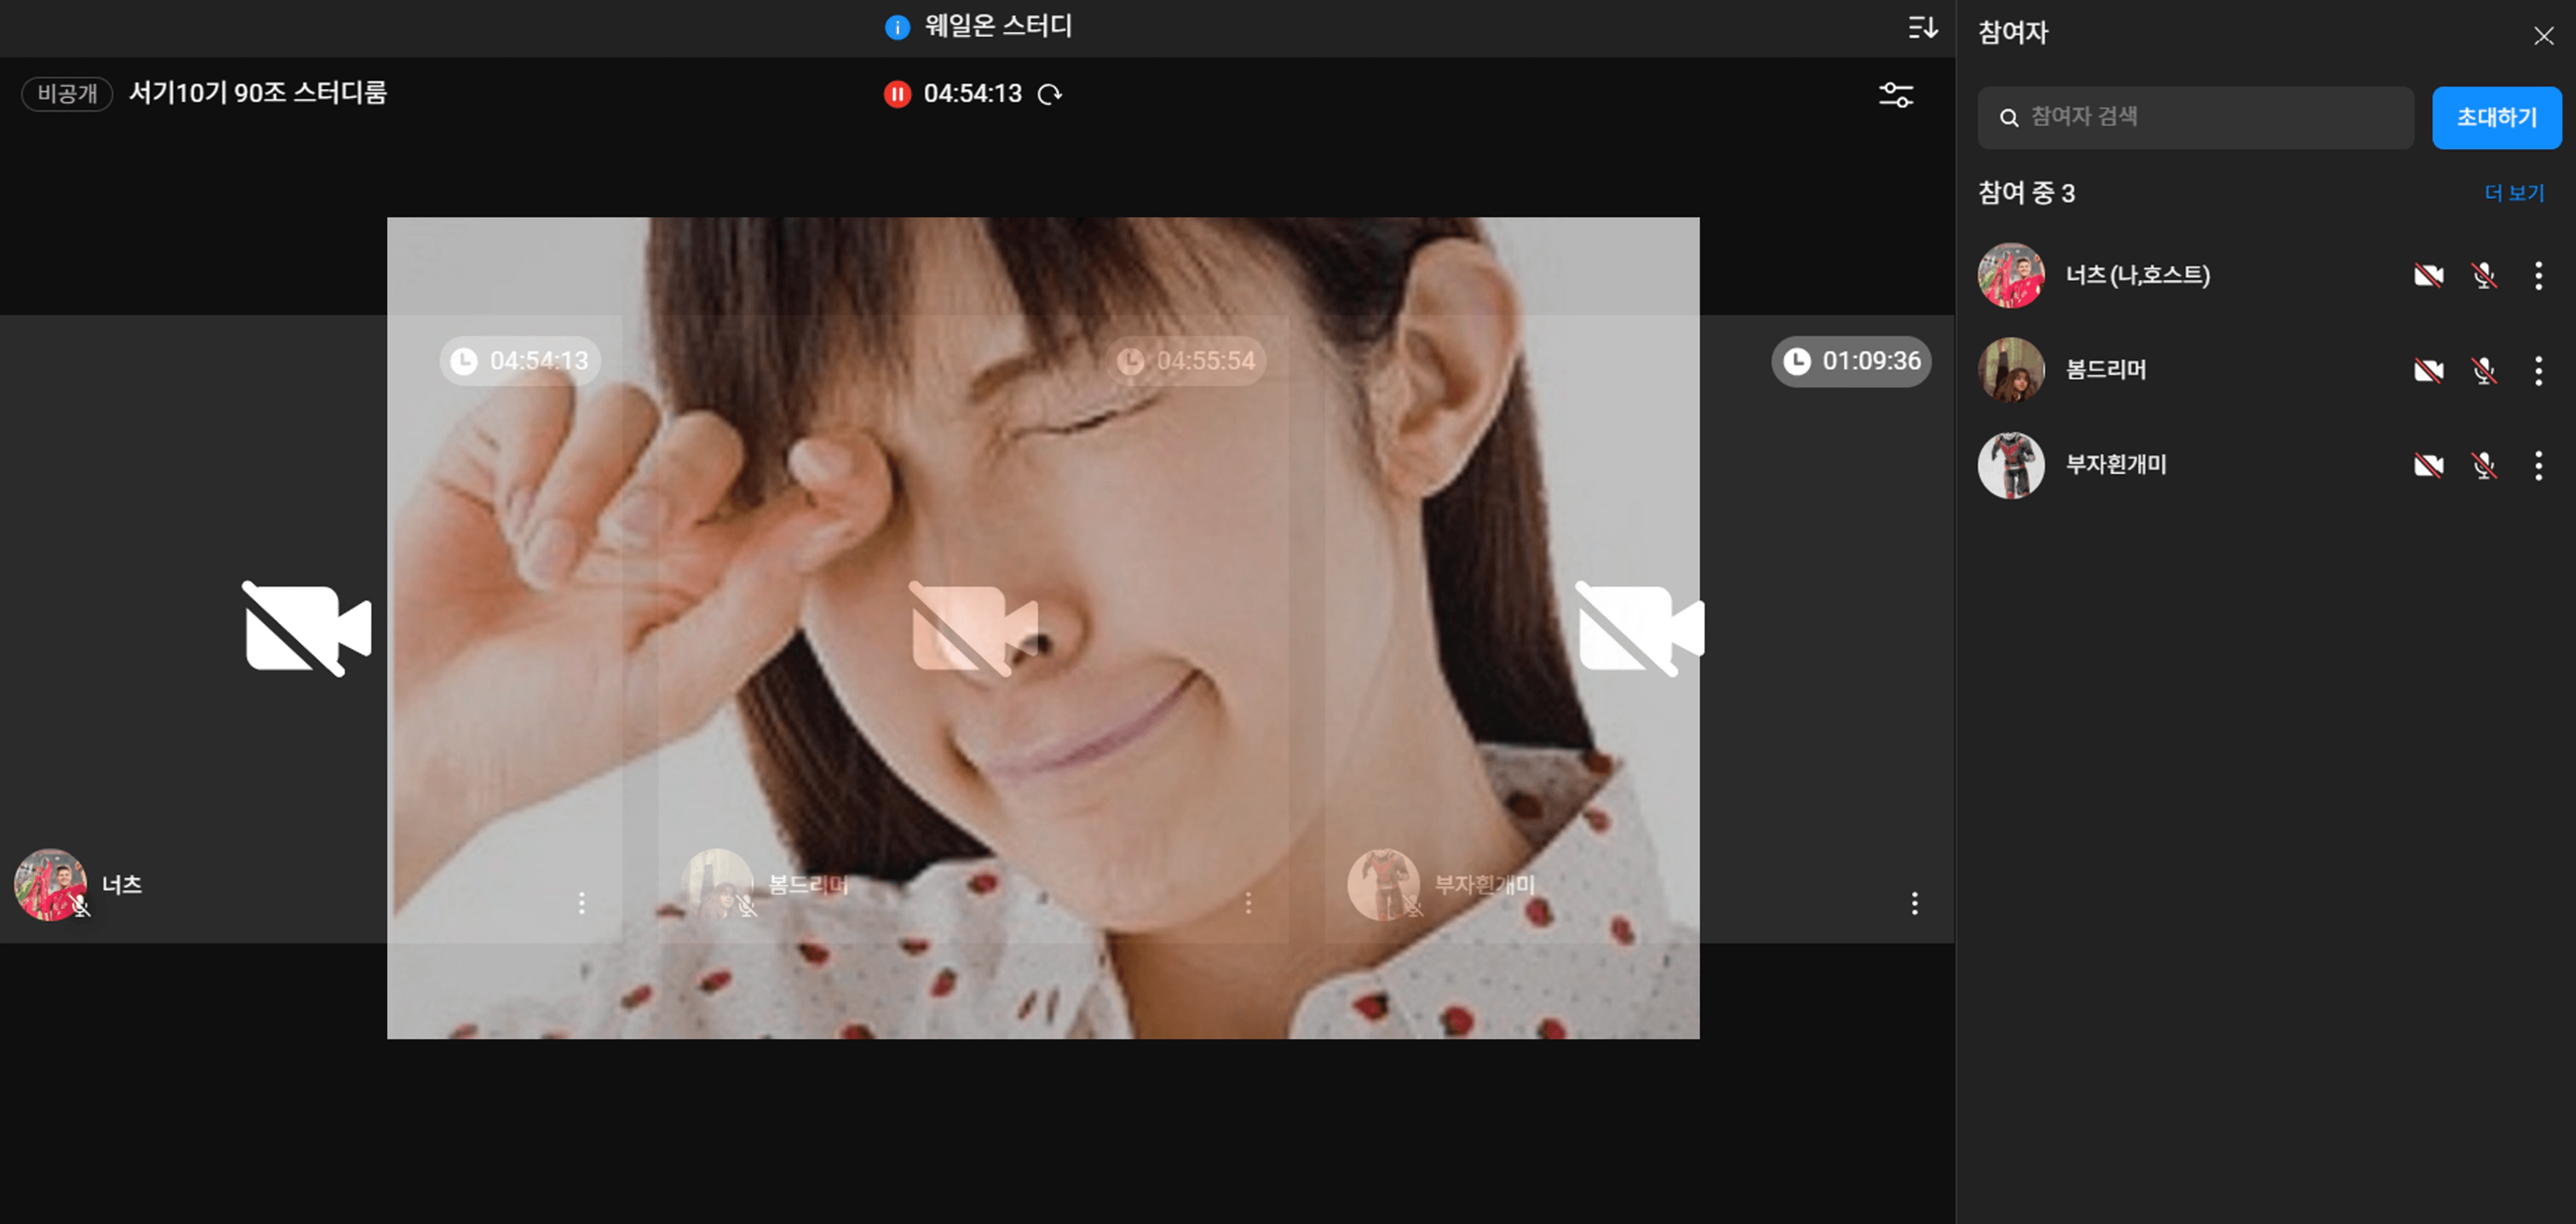Click the 참여자 검색 search field
The image size is (2576, 1224).
pyautogui.click(x=2196, y=118)
